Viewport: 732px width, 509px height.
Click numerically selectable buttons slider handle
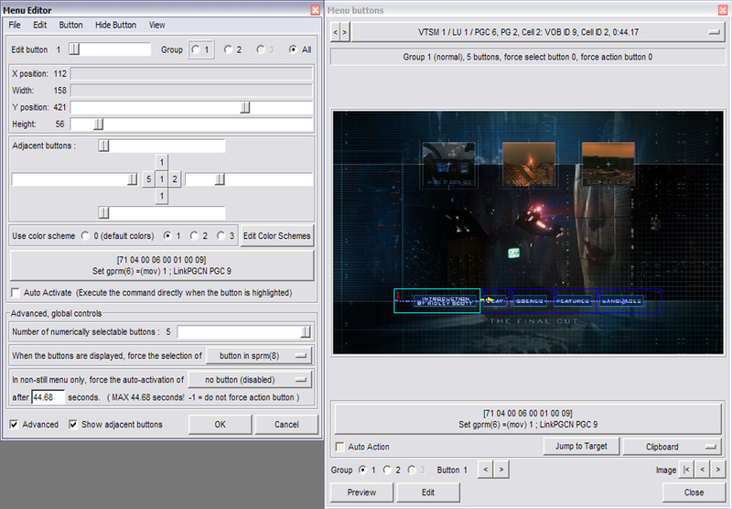[x=306, y=332]
